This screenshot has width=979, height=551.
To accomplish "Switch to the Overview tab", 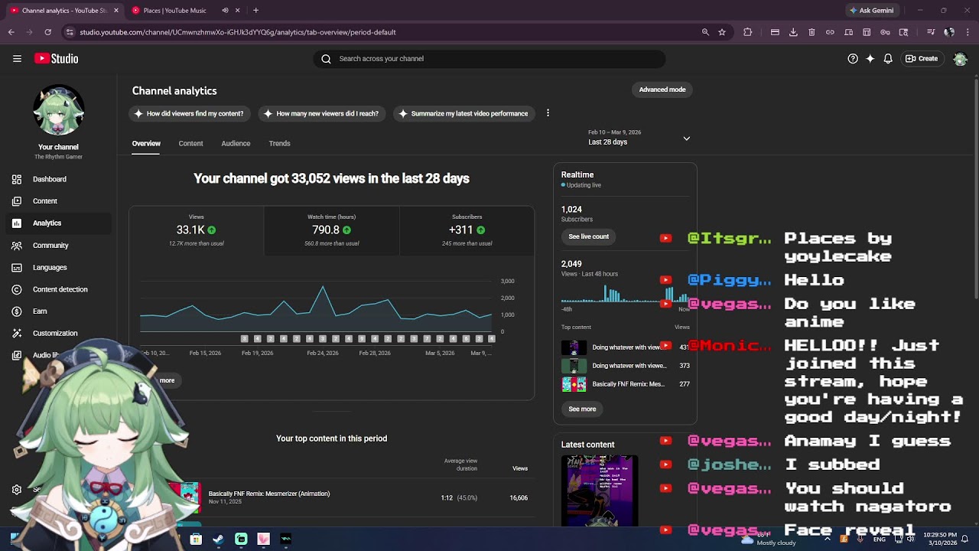I will [x=146, y=143].
